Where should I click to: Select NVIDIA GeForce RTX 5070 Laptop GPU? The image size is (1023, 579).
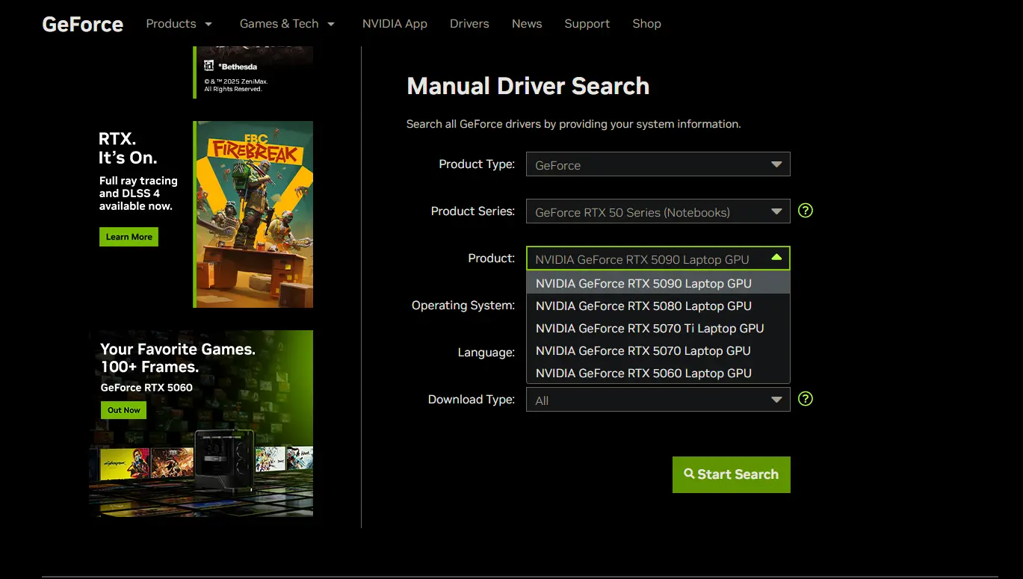coord(658,350)
